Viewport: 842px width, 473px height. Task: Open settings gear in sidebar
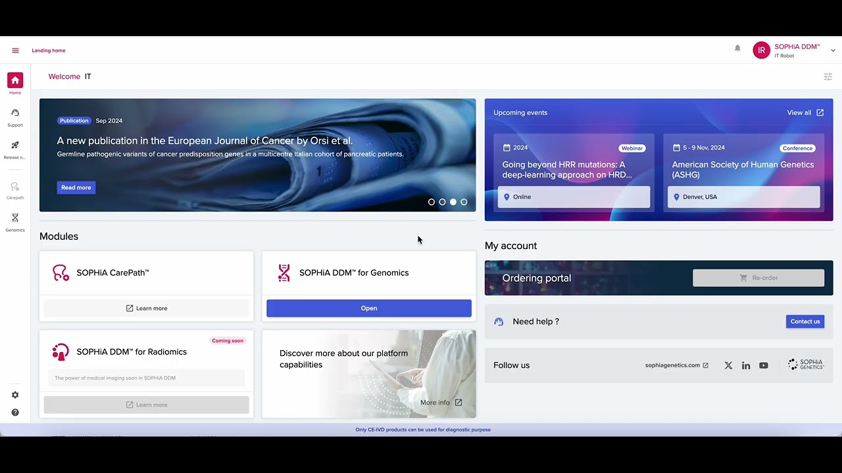click(x=15, y=395)
